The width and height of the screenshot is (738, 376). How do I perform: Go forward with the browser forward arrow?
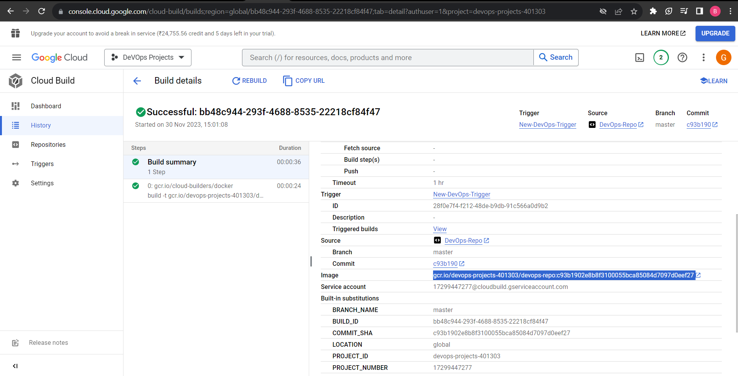click(26, 11)
